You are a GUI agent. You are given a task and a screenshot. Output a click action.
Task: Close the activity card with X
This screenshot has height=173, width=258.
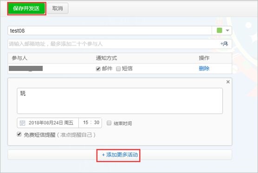[228, 82]
